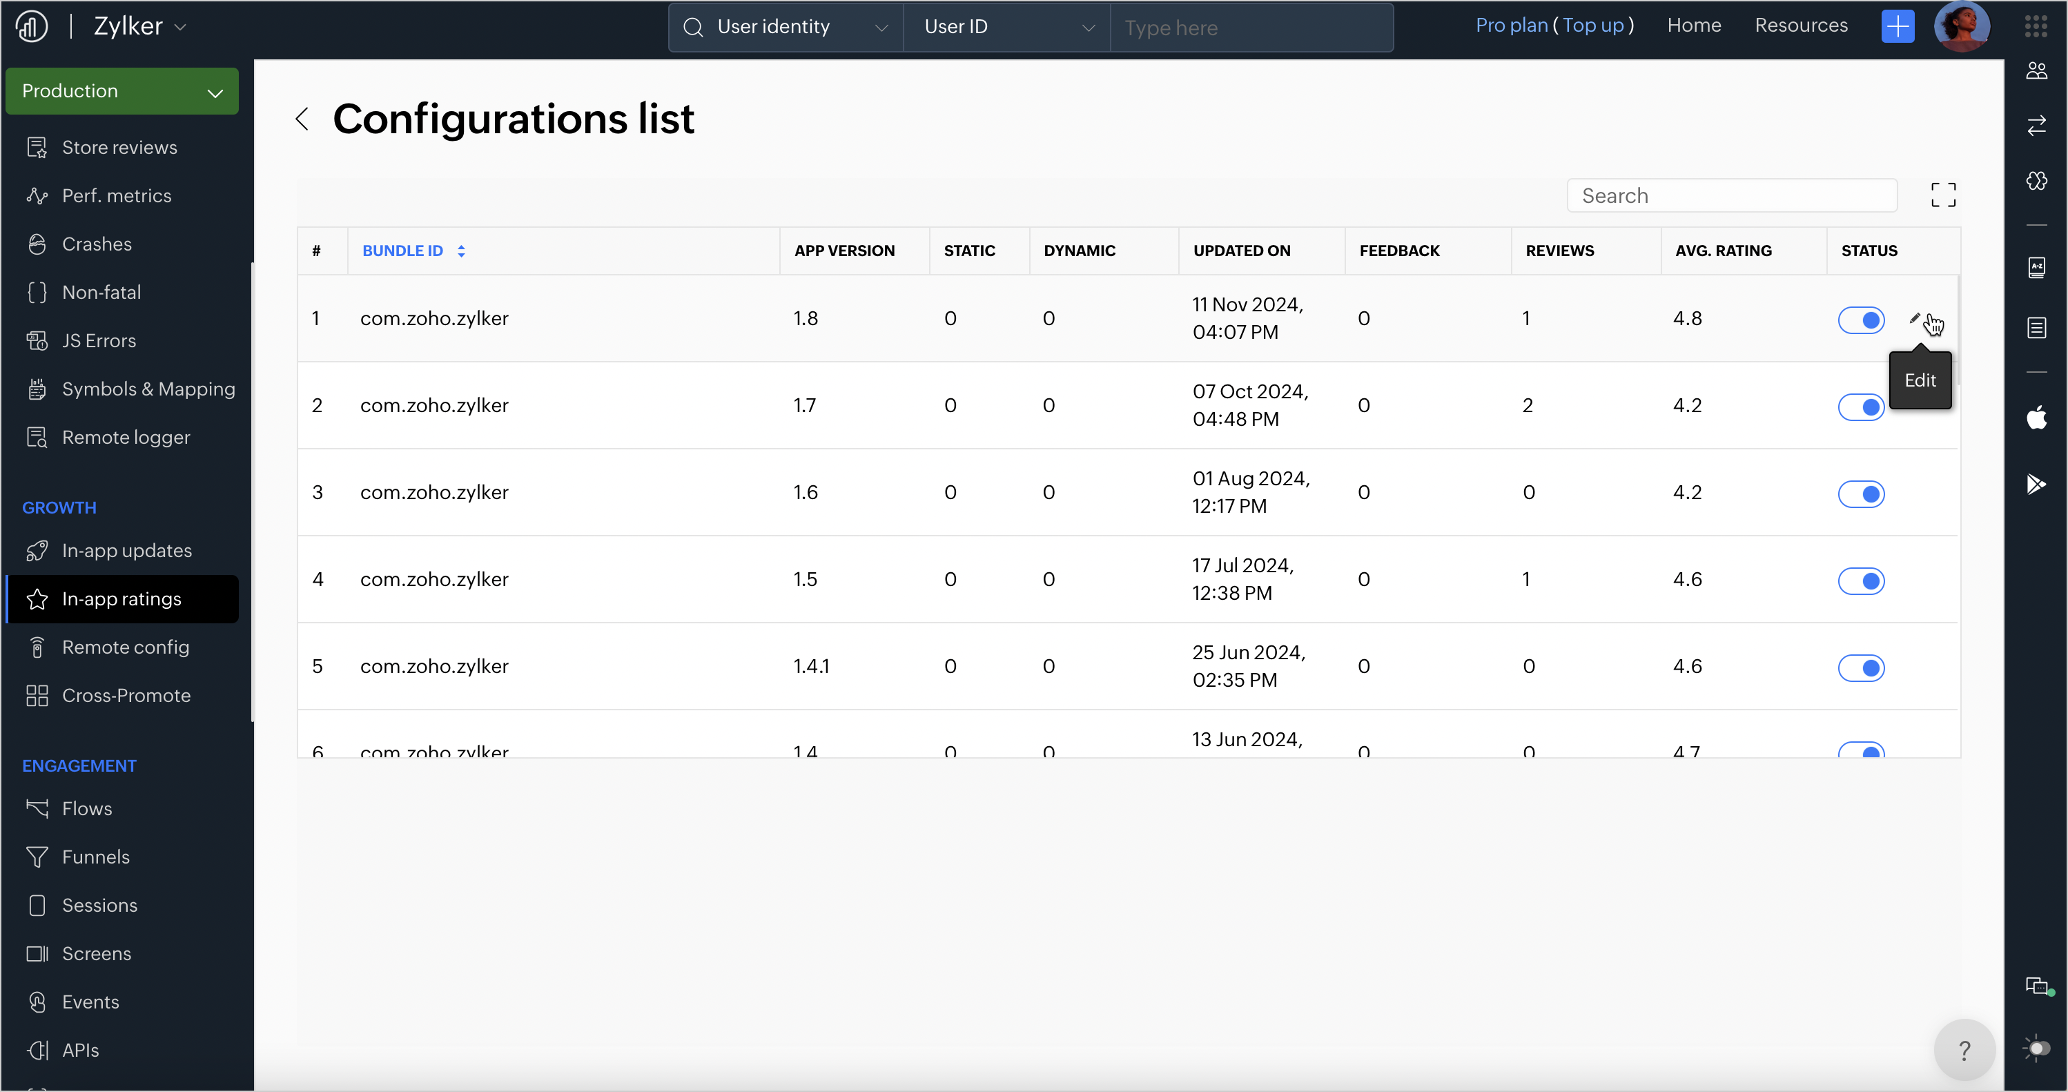Toggle the light/dark theme switch
The width and height of the screenshot is (2068, 1092).
[2037, 1048]
